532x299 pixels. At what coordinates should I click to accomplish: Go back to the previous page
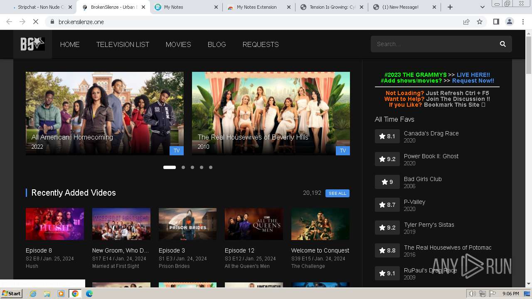9,22
